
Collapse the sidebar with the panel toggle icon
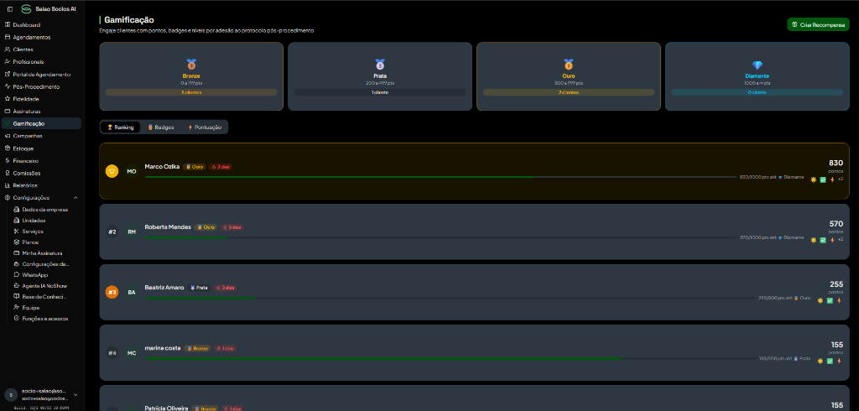pyautogui.click(x=10, y=9)
